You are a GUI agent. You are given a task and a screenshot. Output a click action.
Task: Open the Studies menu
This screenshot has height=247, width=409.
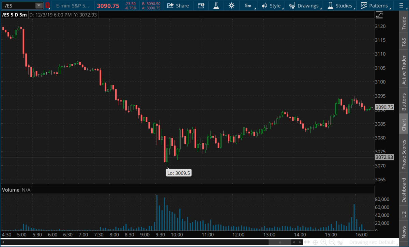tap(340, 5)
